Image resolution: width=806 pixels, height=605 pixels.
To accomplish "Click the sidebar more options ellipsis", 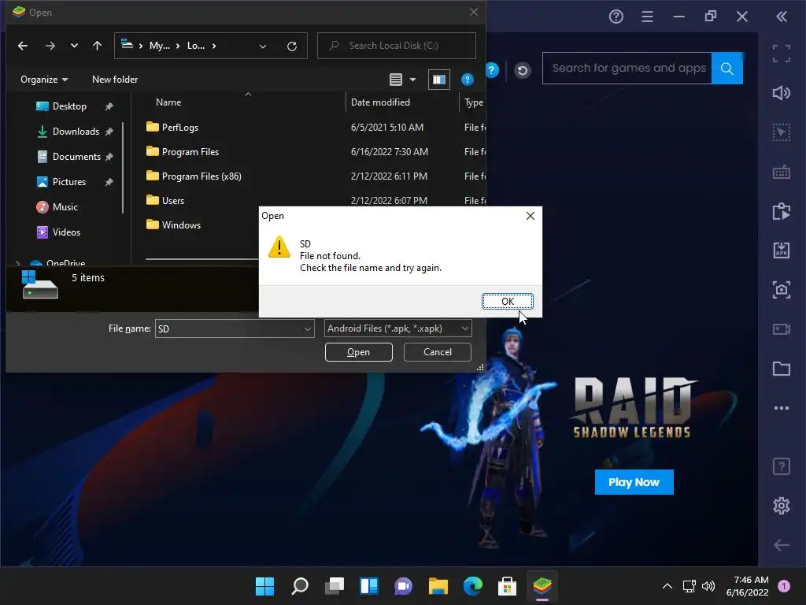I will (x=782, y=408).
